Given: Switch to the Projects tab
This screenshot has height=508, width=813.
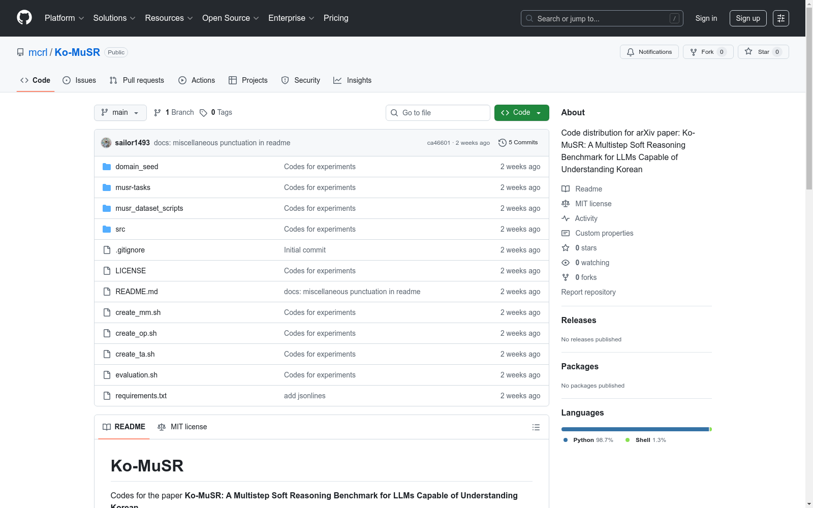Looking at the screenshot, I should (248, 80).
